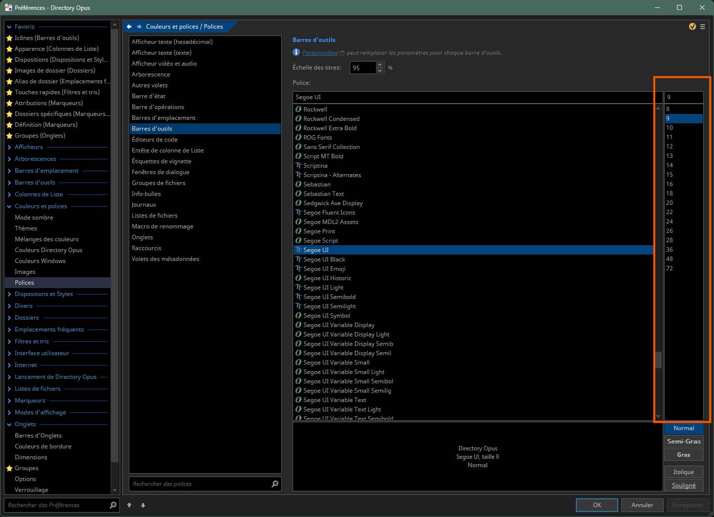Click the up arrow icon below the page list
714x517 pixels.
pyautogui.click(x=129, y=505)
